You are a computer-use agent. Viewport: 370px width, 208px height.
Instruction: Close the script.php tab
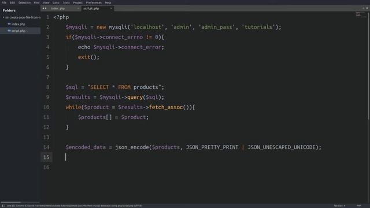tap(111, 9)
